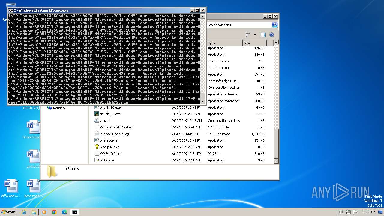Open the volume control tray icon

coord(341,212)
